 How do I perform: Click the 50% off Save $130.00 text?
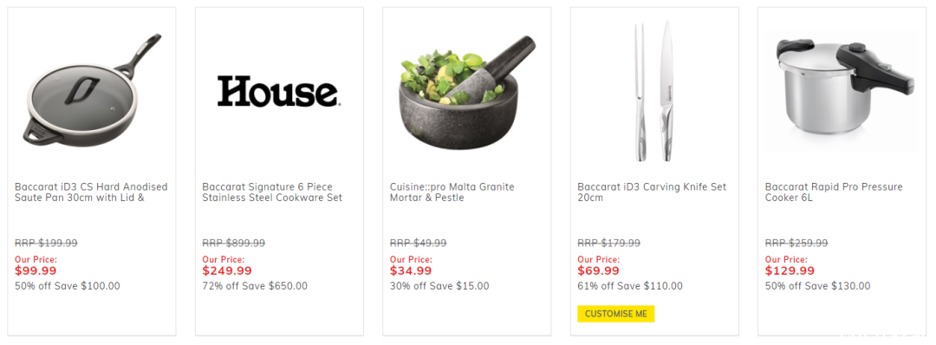[x=817, y=286]
